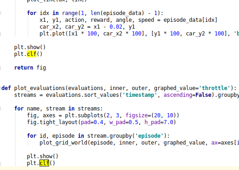Click the ascending keyword argument
The height and width of the screenshot is (170, 239).
178,95
